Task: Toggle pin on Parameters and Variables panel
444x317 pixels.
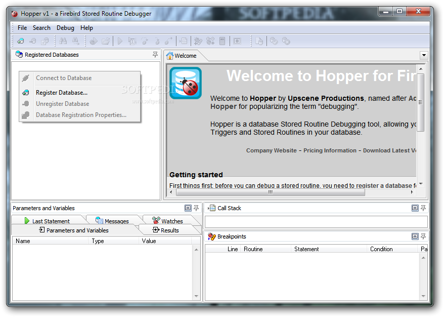Action: pyautogui.click(x=196, y=208)
